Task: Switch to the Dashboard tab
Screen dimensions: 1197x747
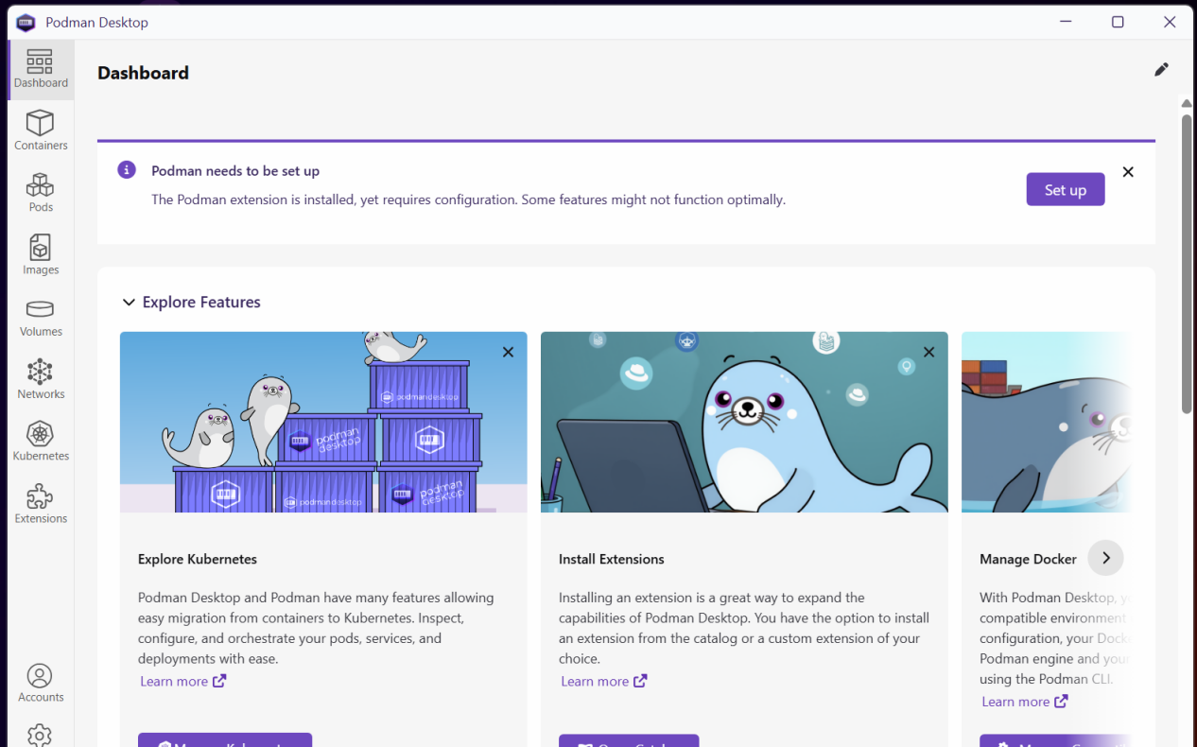Action: click(x=41, y=69)
